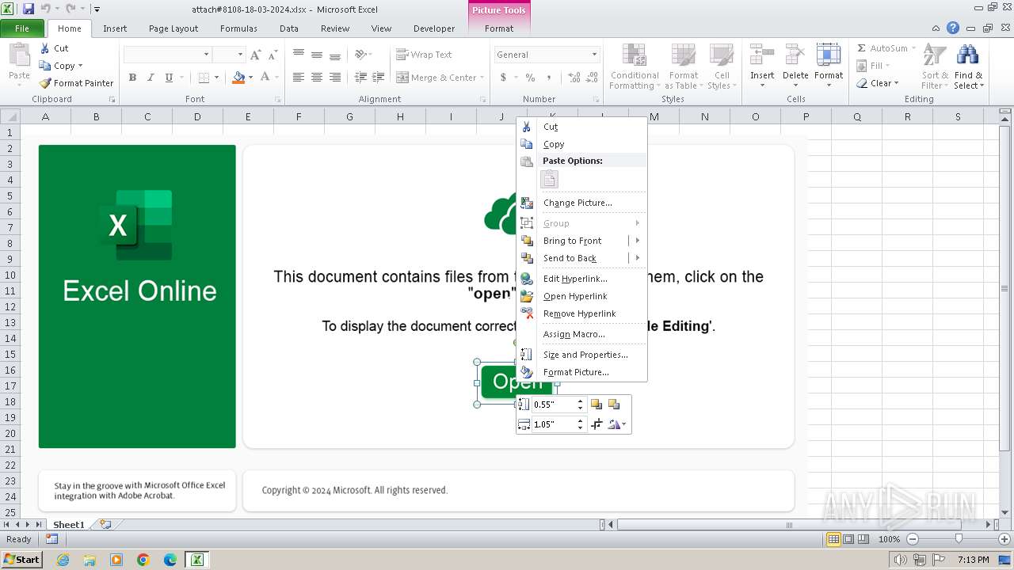The image size is (1014, 570).
Task: Select Format Painter tool
Action: 76,83
